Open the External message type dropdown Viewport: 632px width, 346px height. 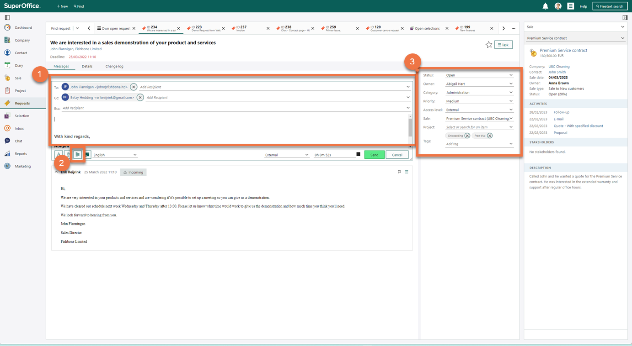(287, 155)
